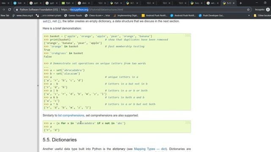
Task: Close the '8.7.' Python tab
Action: pyautogui.click(x=137, y=3)
